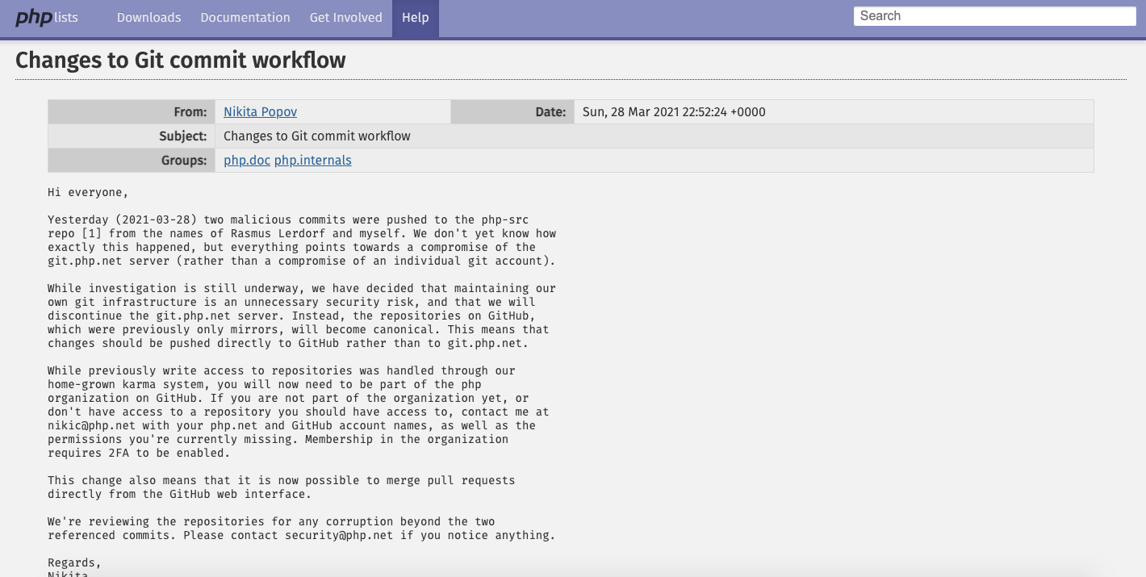Screen dimensions: 1146x577
Task: Click the line 'which were previously only mirrors'
Action: 299,330
